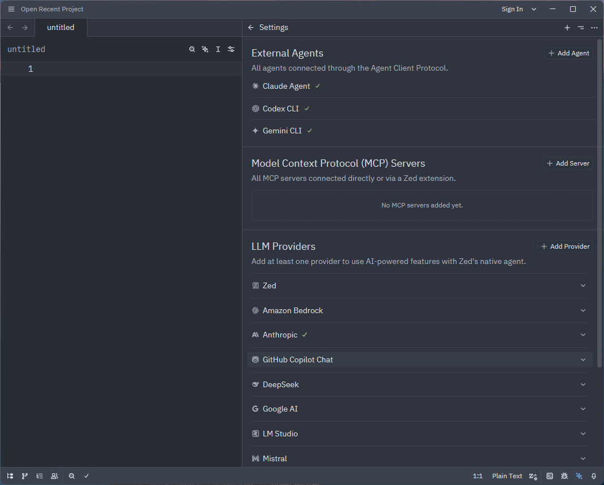Click the DeepSeek provider name
The width and height of the screenshot is (604, 485).
281,384
